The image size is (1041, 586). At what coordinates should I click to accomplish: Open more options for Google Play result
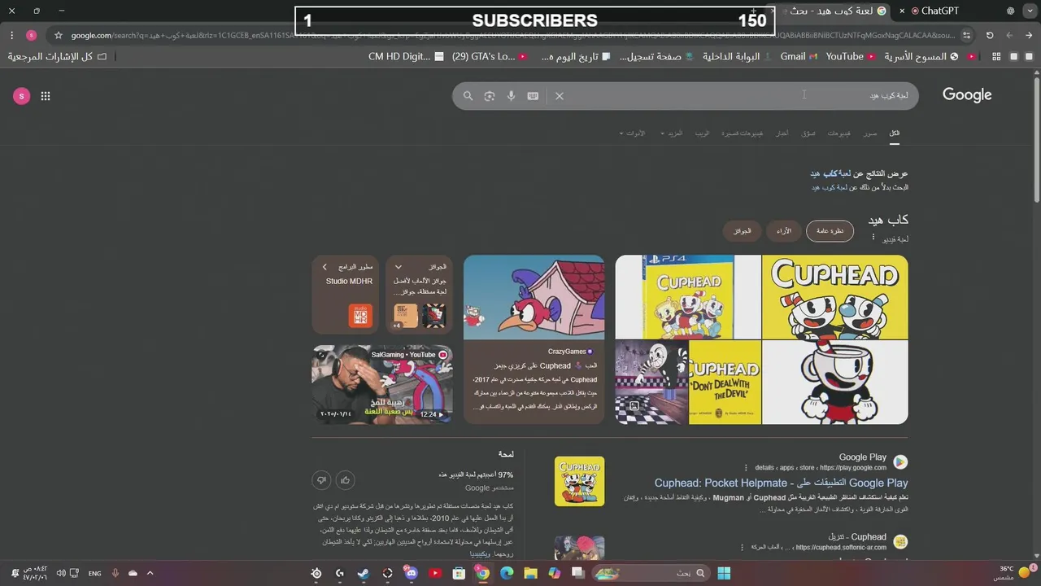745,468
